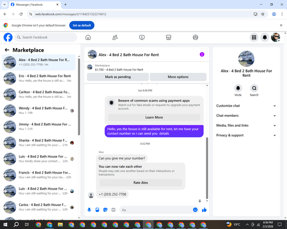This screenshot has height=229, width=287.
Task: Click the Rate Alex button
Action: coord(141,183)
